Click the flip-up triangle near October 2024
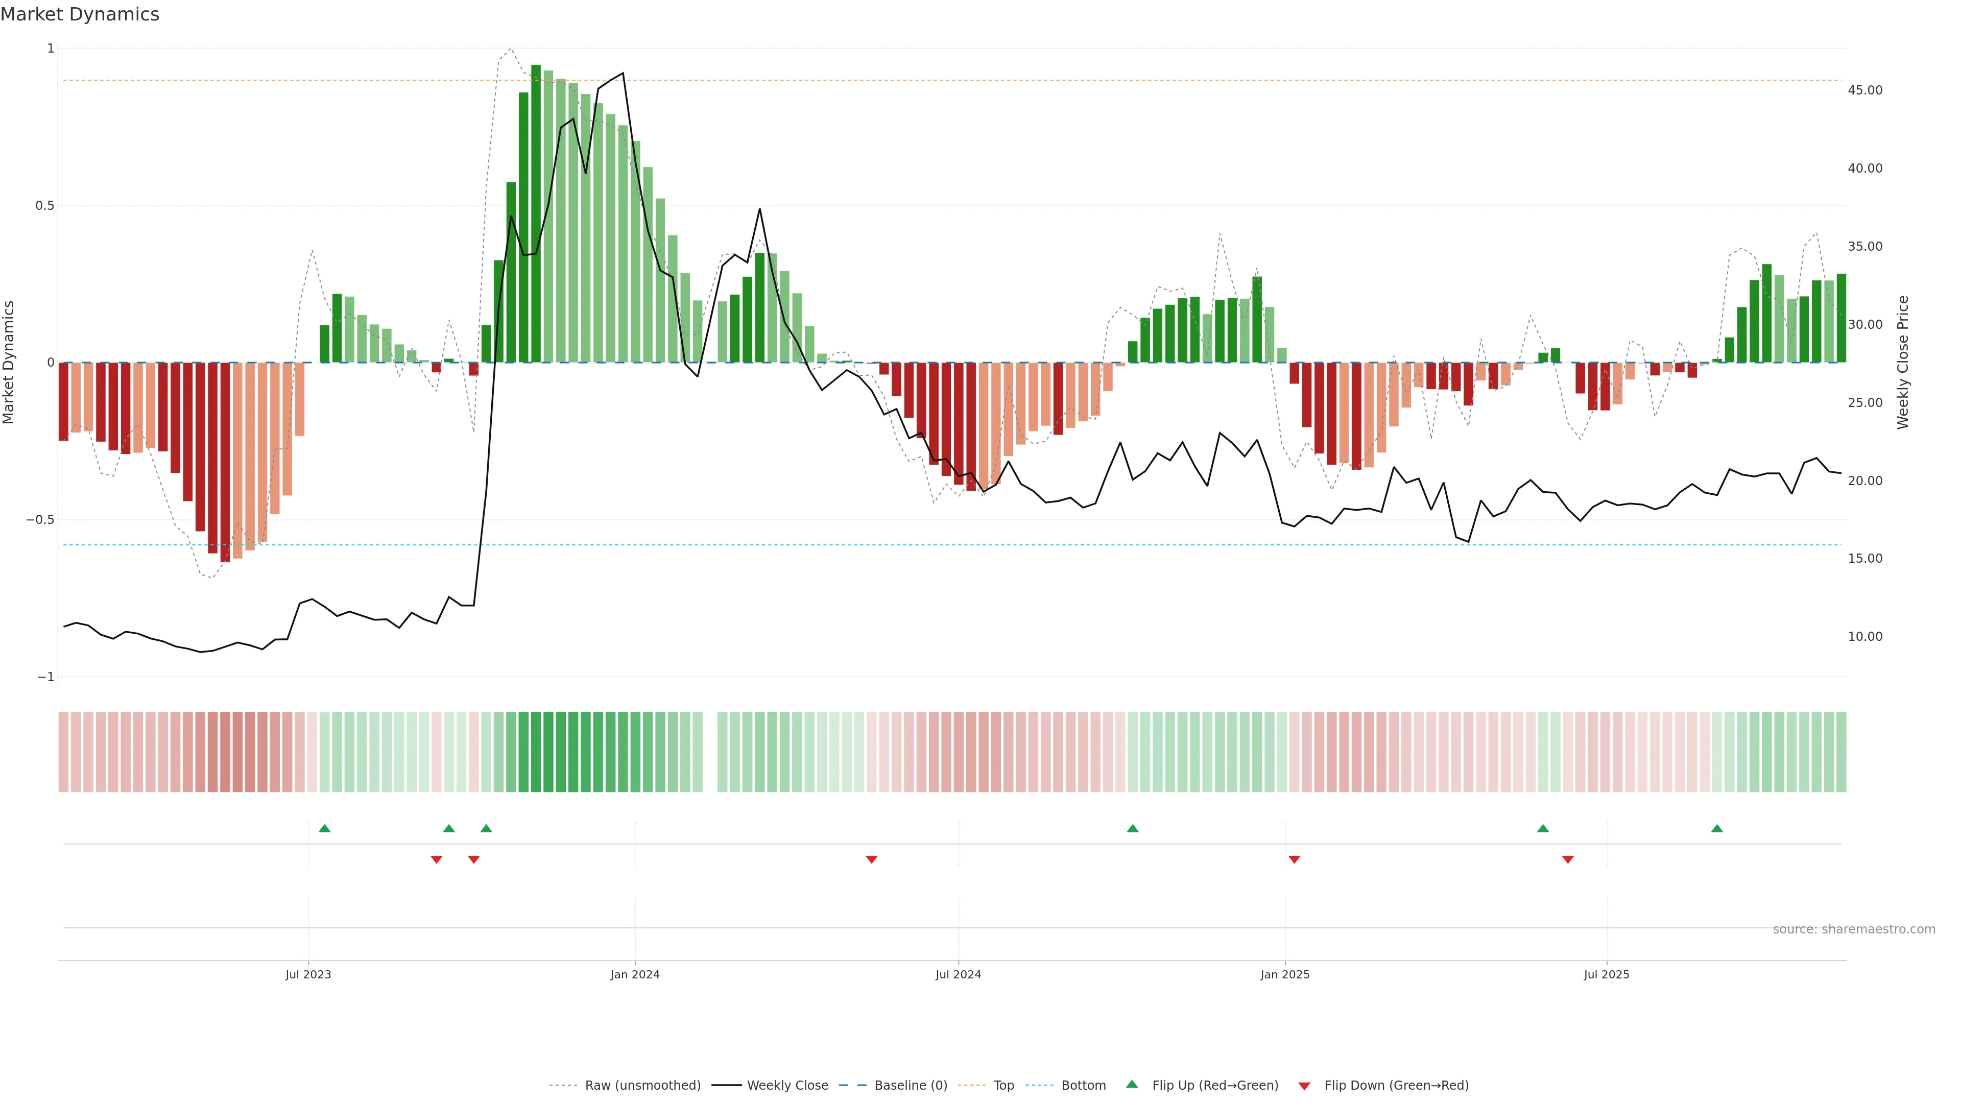 [1132, 828]
